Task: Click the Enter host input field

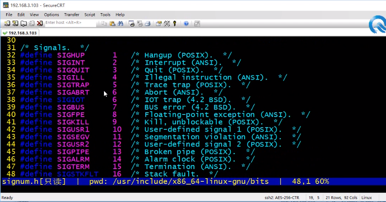Action: pyautogui.click(x=70, y=23)
